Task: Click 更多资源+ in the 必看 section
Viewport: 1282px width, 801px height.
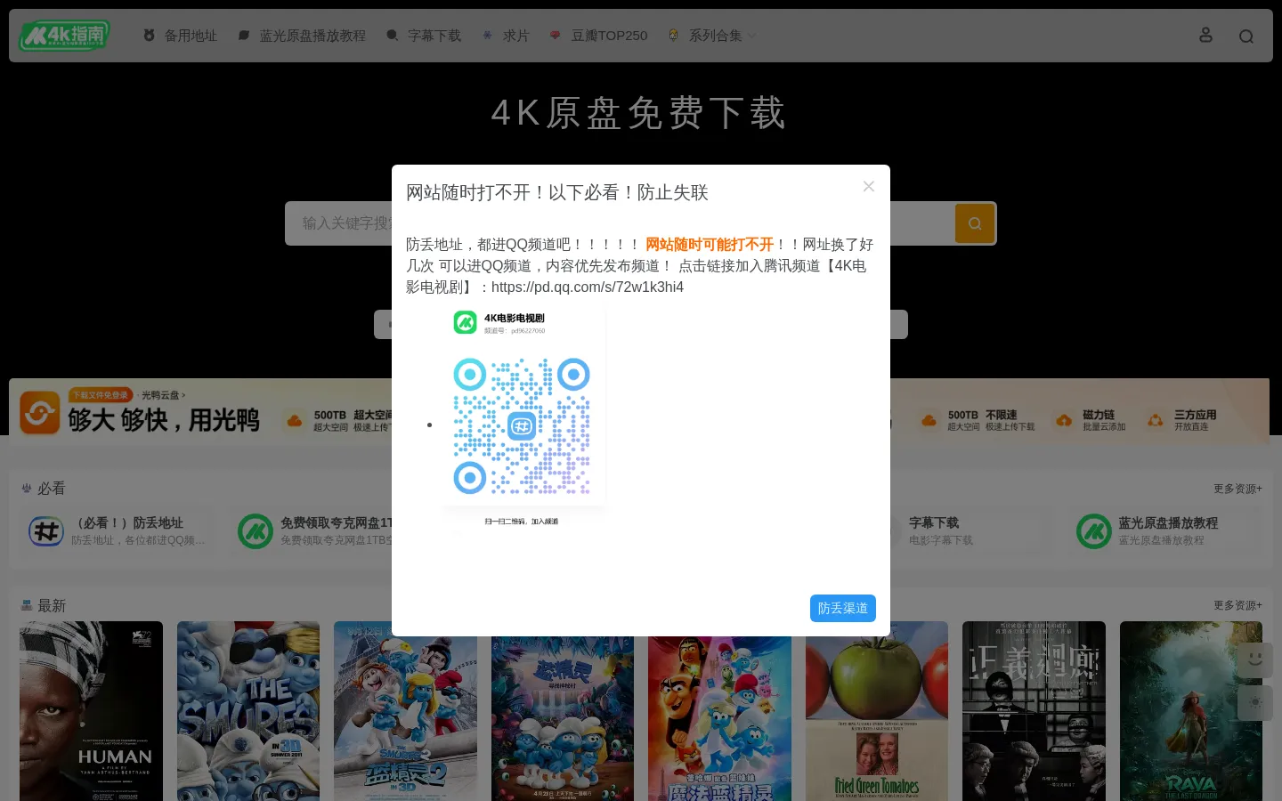Action: tap(1237, 489)
